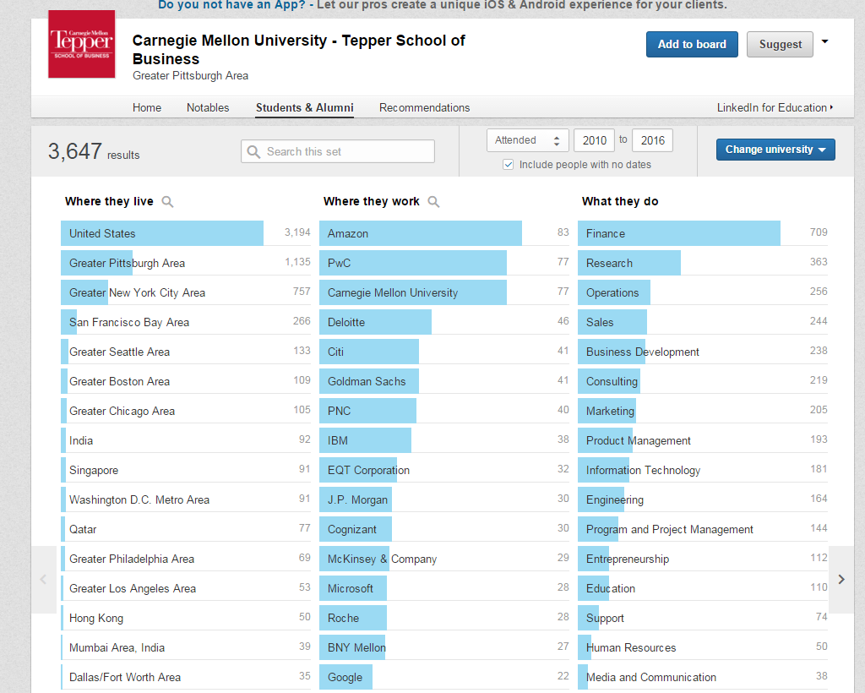Select the Finance bar under What they do

pos(678,233)
